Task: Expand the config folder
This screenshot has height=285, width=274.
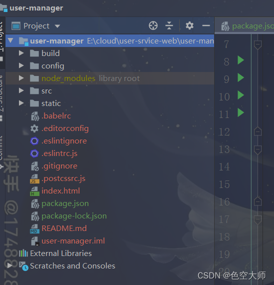Action: tap(21, 65)
